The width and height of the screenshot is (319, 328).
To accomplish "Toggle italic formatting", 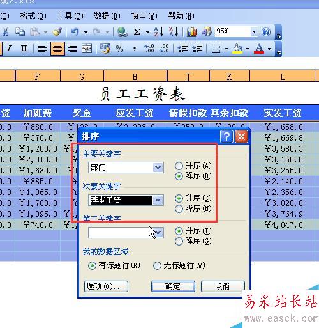I will pyautogui.click(x=9, y=49).
